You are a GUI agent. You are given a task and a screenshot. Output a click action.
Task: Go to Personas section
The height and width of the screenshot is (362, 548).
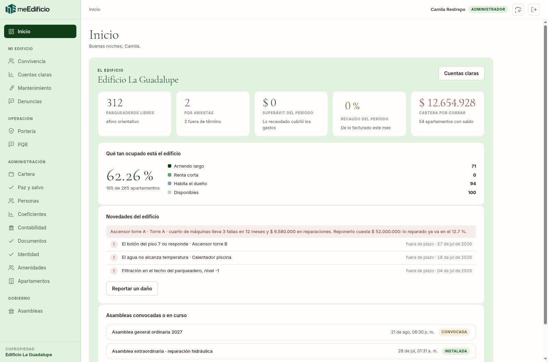pyautogui.click(x=40, y=201)
